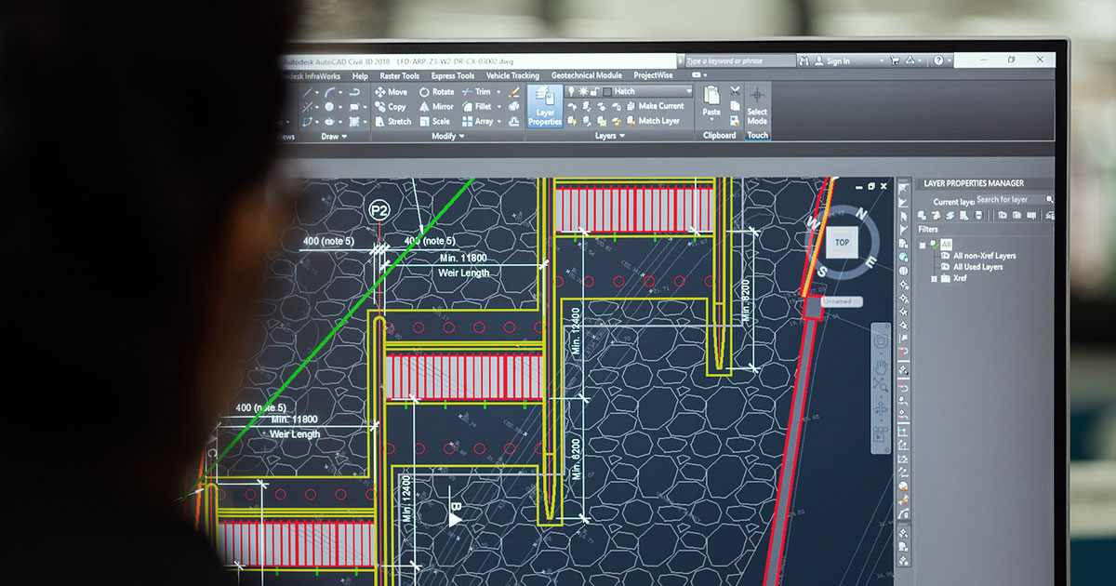
Task: Choose the Fillet tool
Action: tap(476, 107)
